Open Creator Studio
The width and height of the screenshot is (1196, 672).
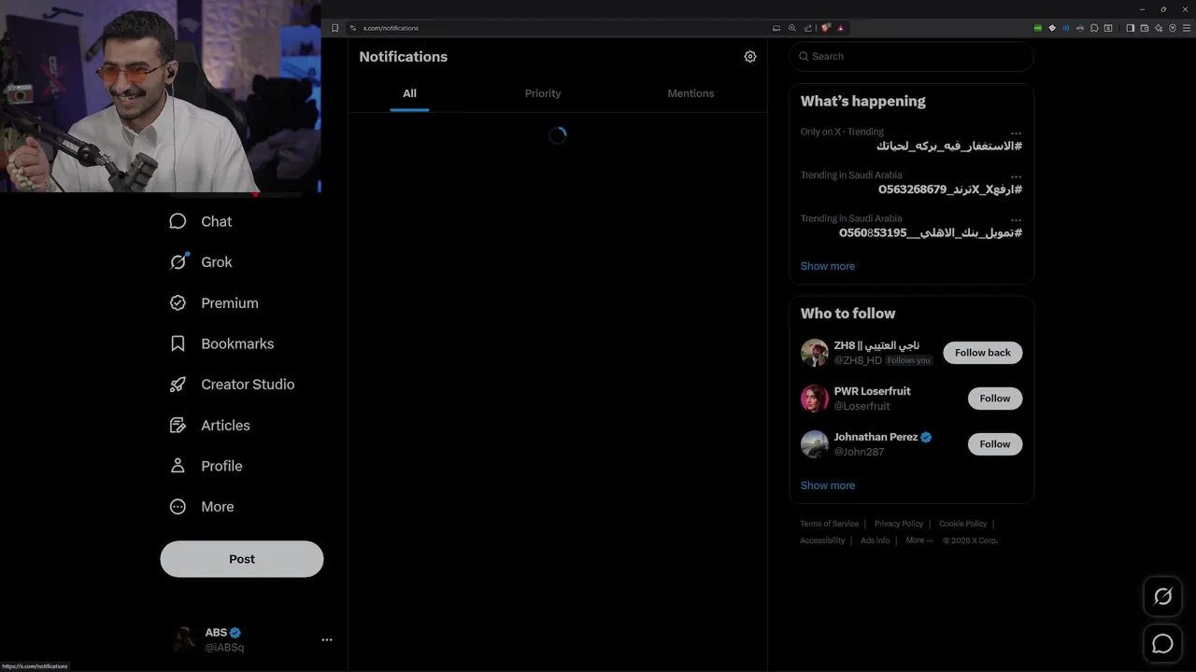point(232,385)
